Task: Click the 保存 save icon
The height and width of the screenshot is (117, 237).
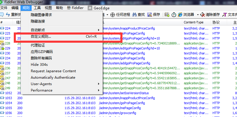Action: pos(149,15)
